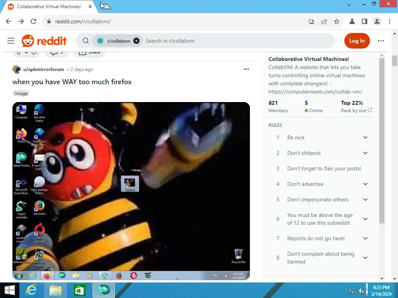Open post title 'when you have WAY too much firefox'
Image resolution: width=398 pixels, height=298 pixels.
[x=72, y=81]
